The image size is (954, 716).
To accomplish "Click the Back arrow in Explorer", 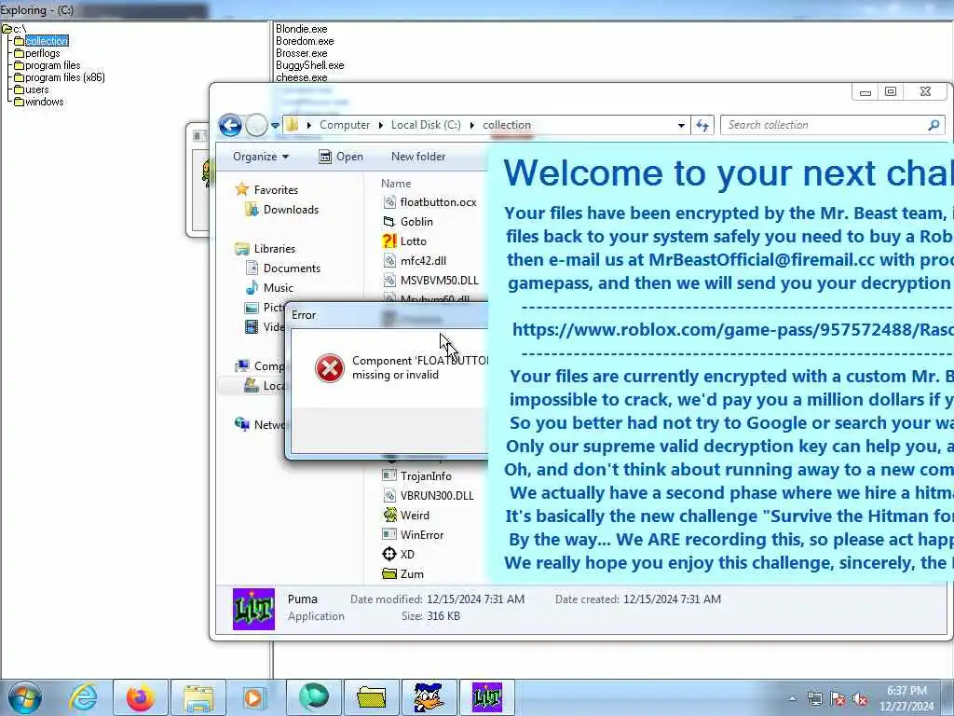I will coord(230,126).
